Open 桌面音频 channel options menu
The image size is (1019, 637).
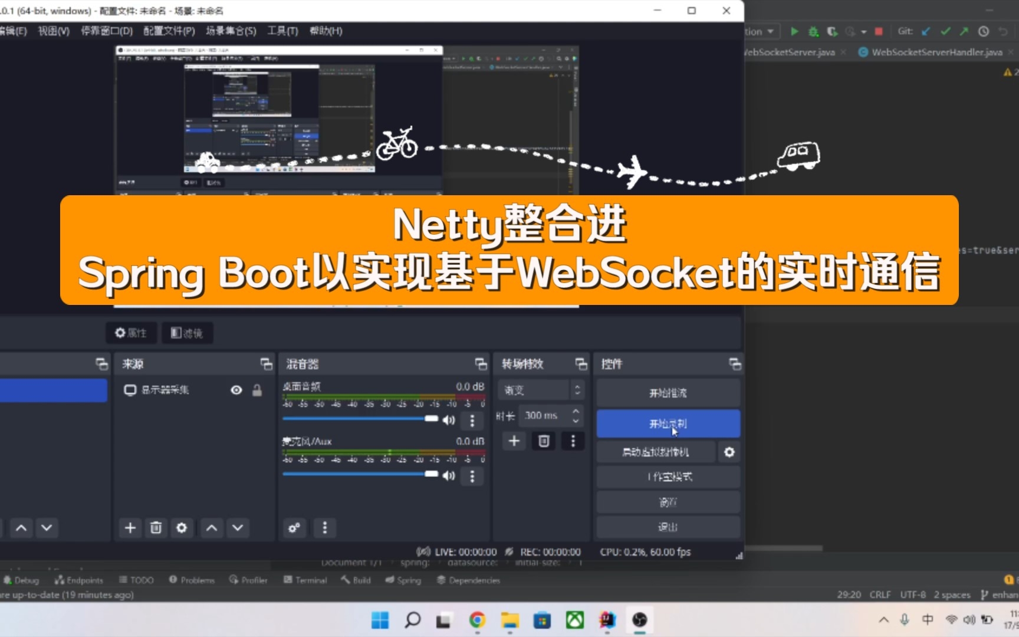pos(472,421)
